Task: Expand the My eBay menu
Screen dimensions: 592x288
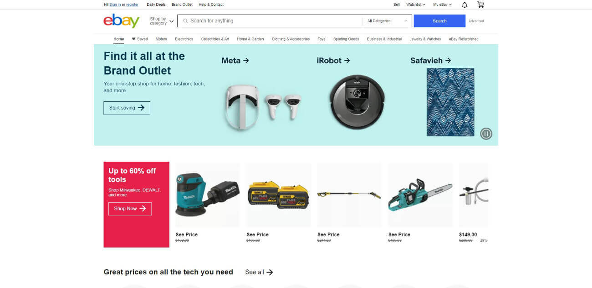Action: 442,5
